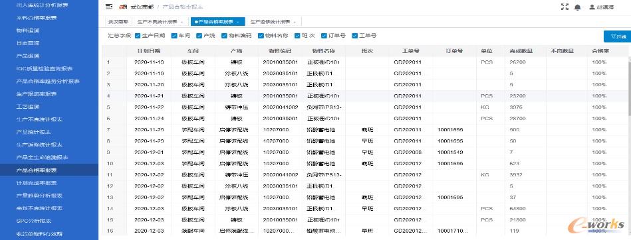Select highlighted 产品合格率报表 sidebar item
Viewport: 631px width, 240px height.
click(49, 170)
